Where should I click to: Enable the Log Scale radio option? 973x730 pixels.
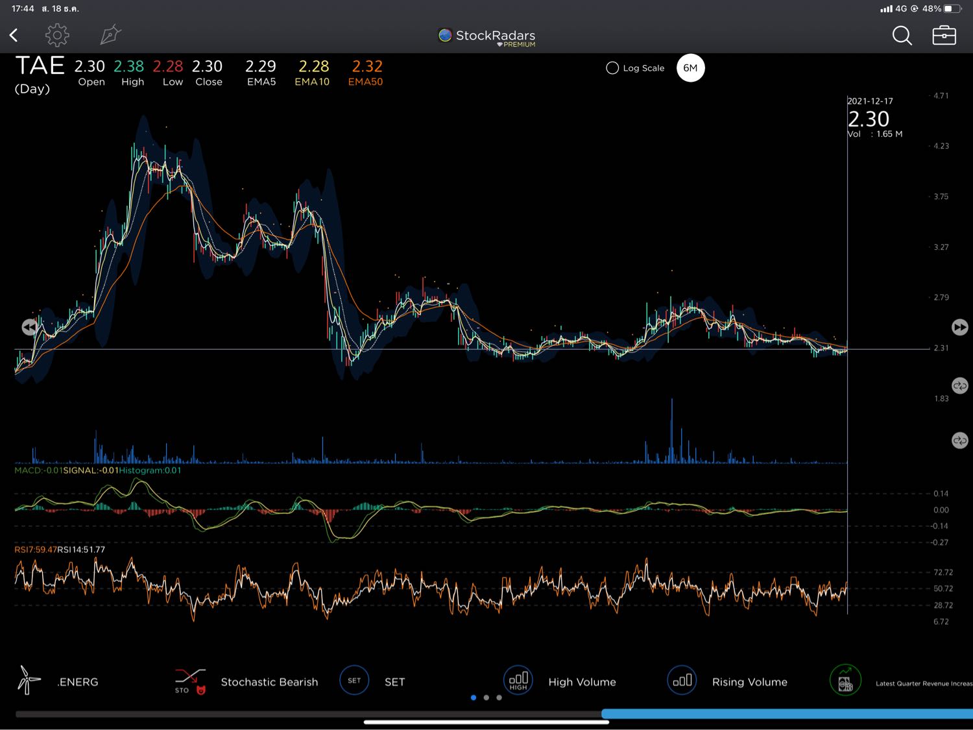click(612, 68)
